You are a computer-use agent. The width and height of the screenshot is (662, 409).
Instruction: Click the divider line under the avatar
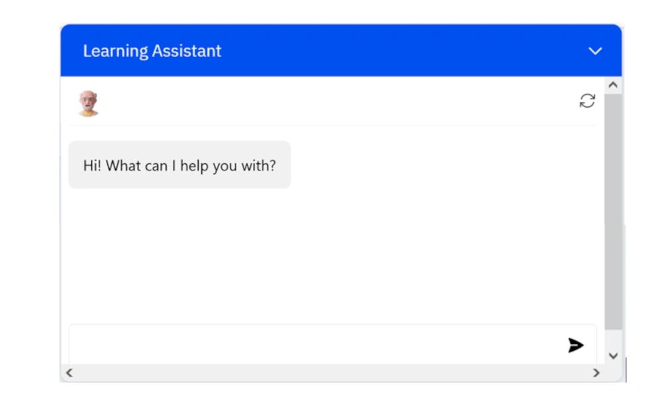(x=331, y=125)
